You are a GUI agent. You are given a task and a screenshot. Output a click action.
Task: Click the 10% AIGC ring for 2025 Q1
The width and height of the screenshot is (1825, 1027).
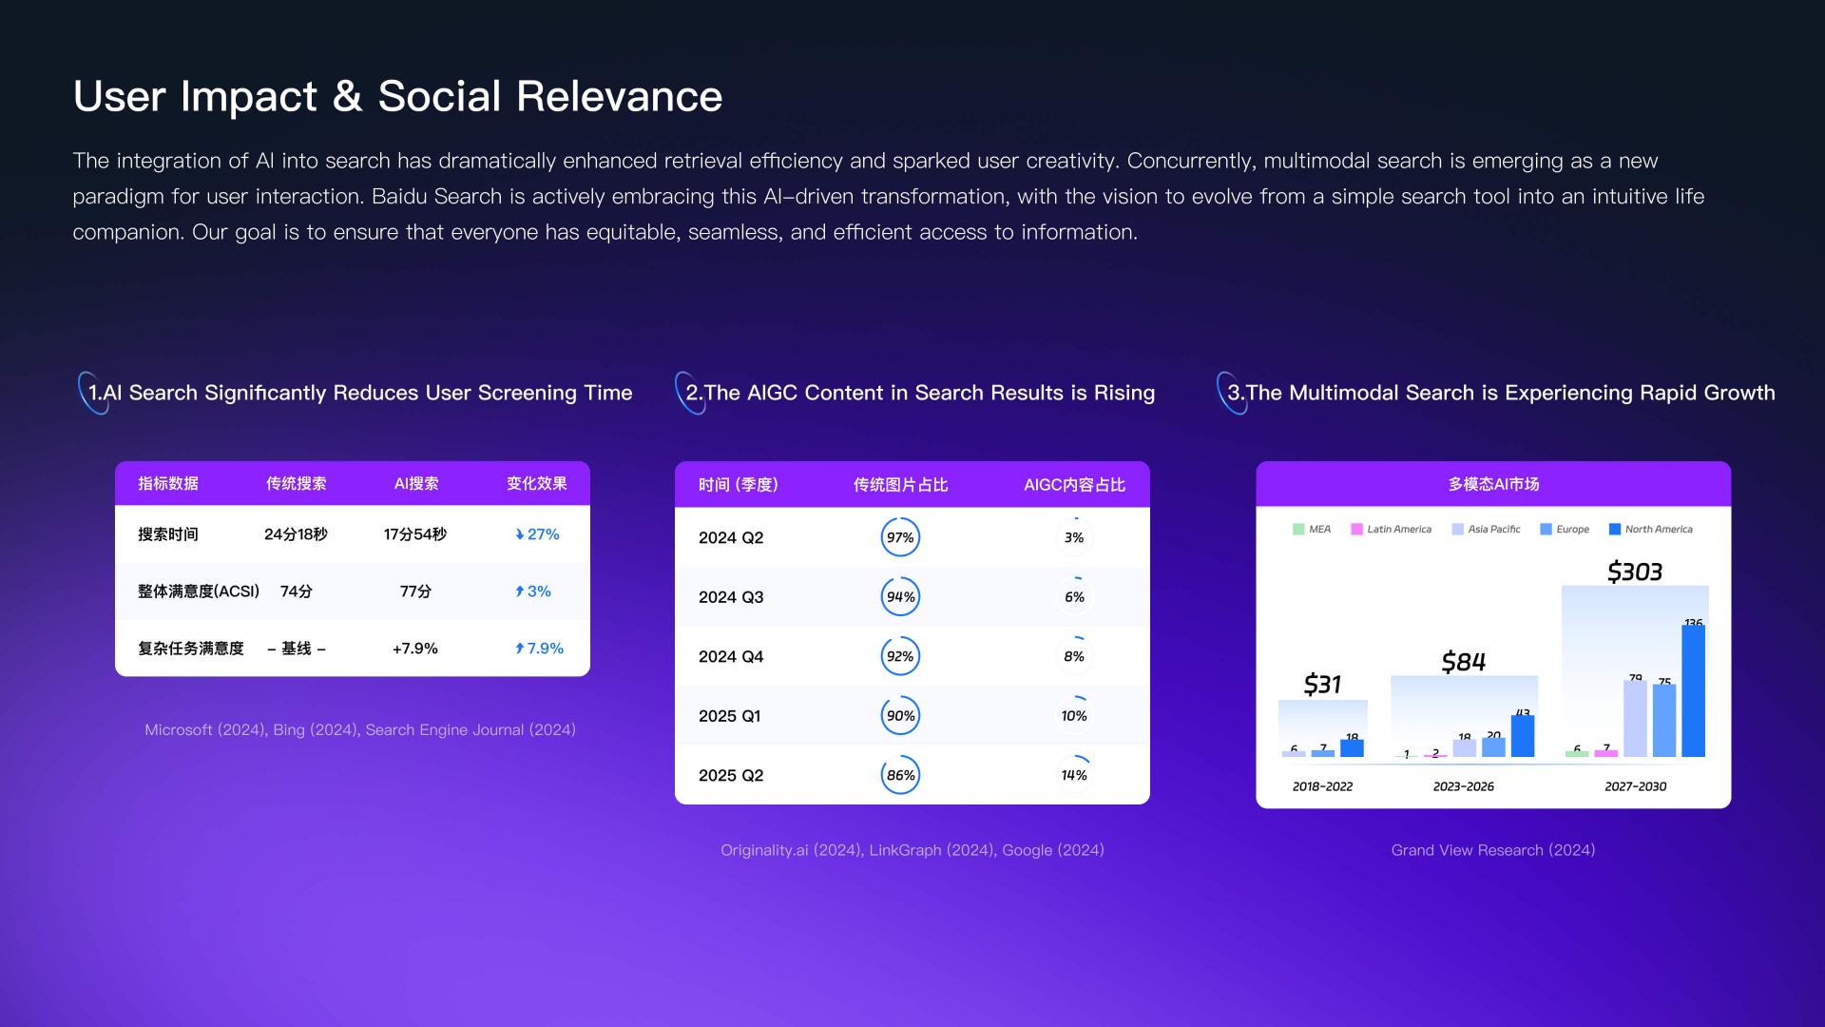1074,716
